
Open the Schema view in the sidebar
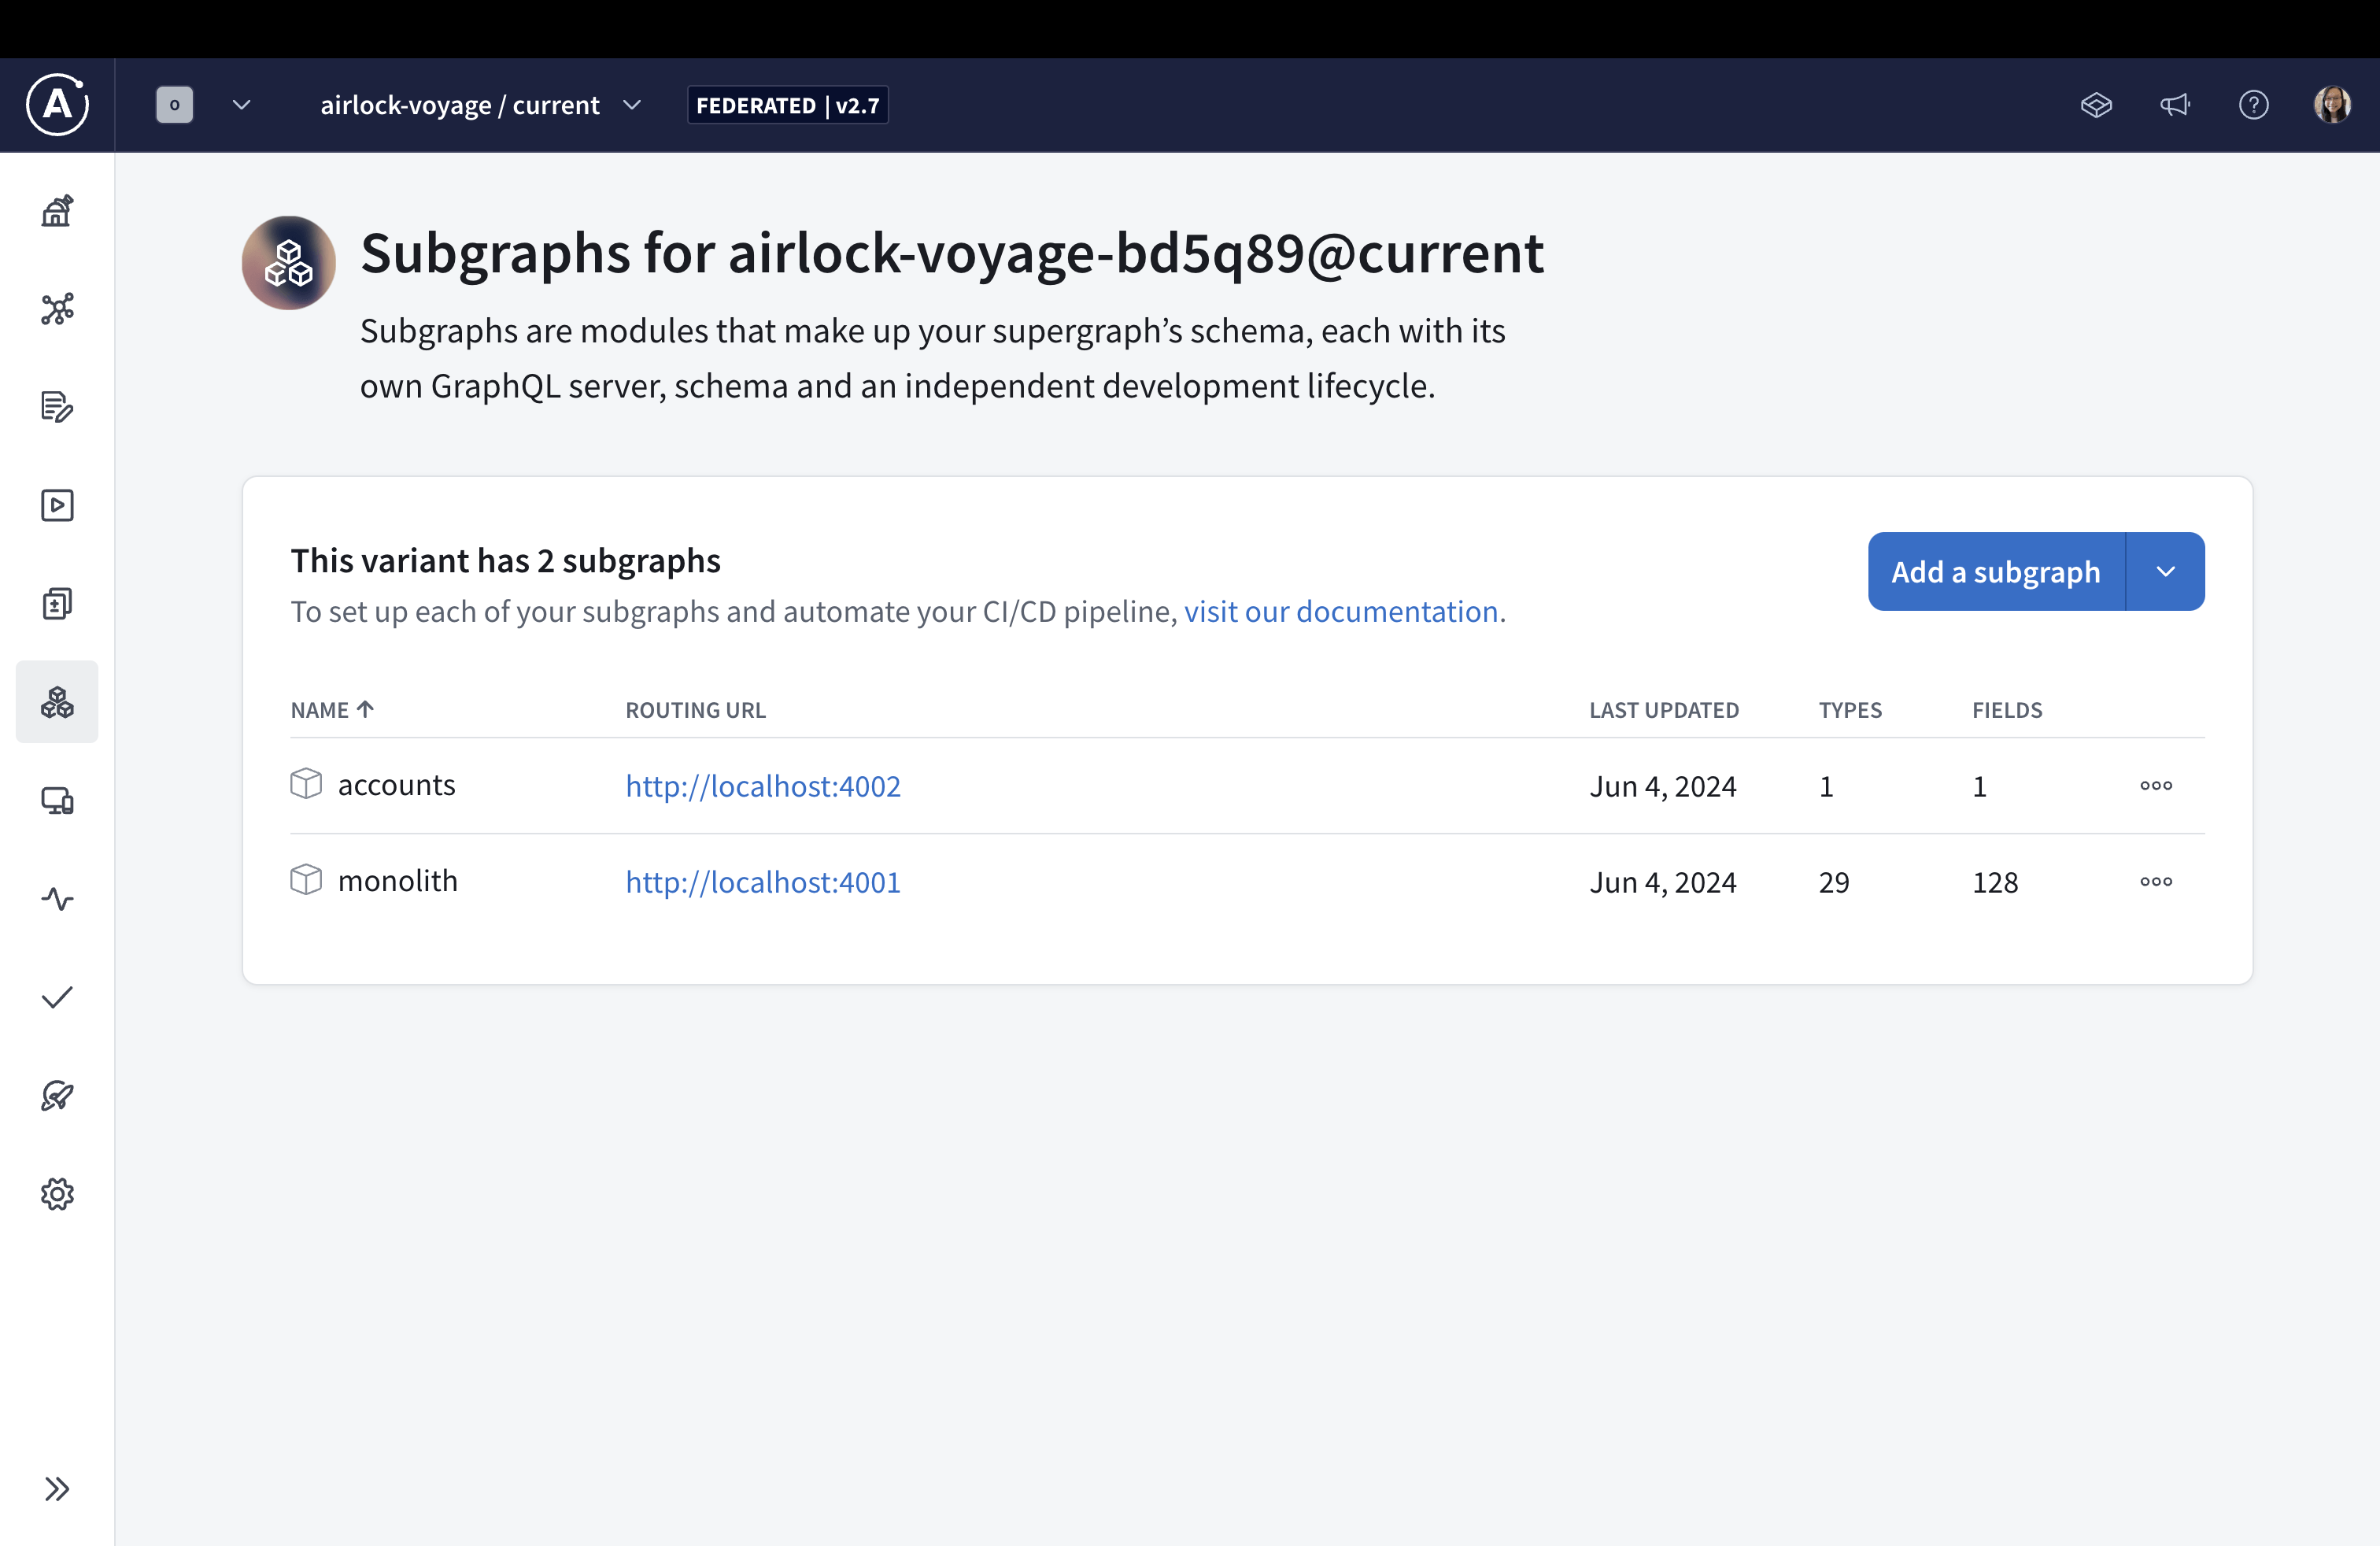coord(57,310)
